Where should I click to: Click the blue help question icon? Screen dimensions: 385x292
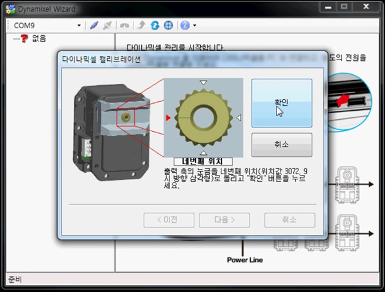click(185, 26)
